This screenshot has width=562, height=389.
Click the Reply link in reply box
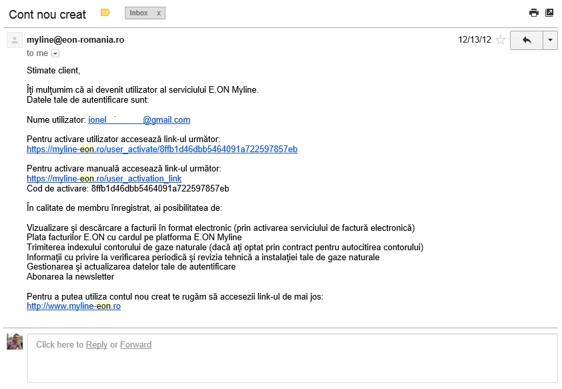(x=97, y=344)
